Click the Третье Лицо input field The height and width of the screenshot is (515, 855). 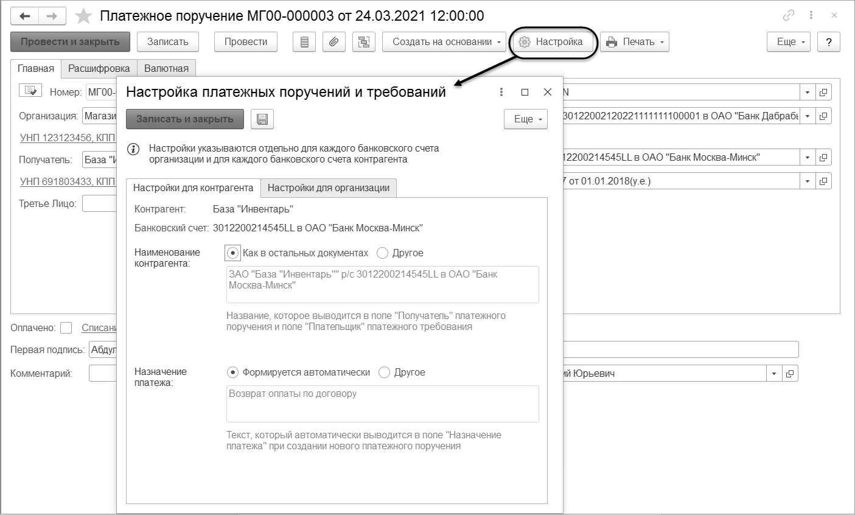99,204
